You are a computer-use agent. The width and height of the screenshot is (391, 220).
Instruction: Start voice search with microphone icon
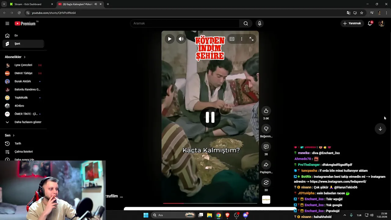[260, 24]
